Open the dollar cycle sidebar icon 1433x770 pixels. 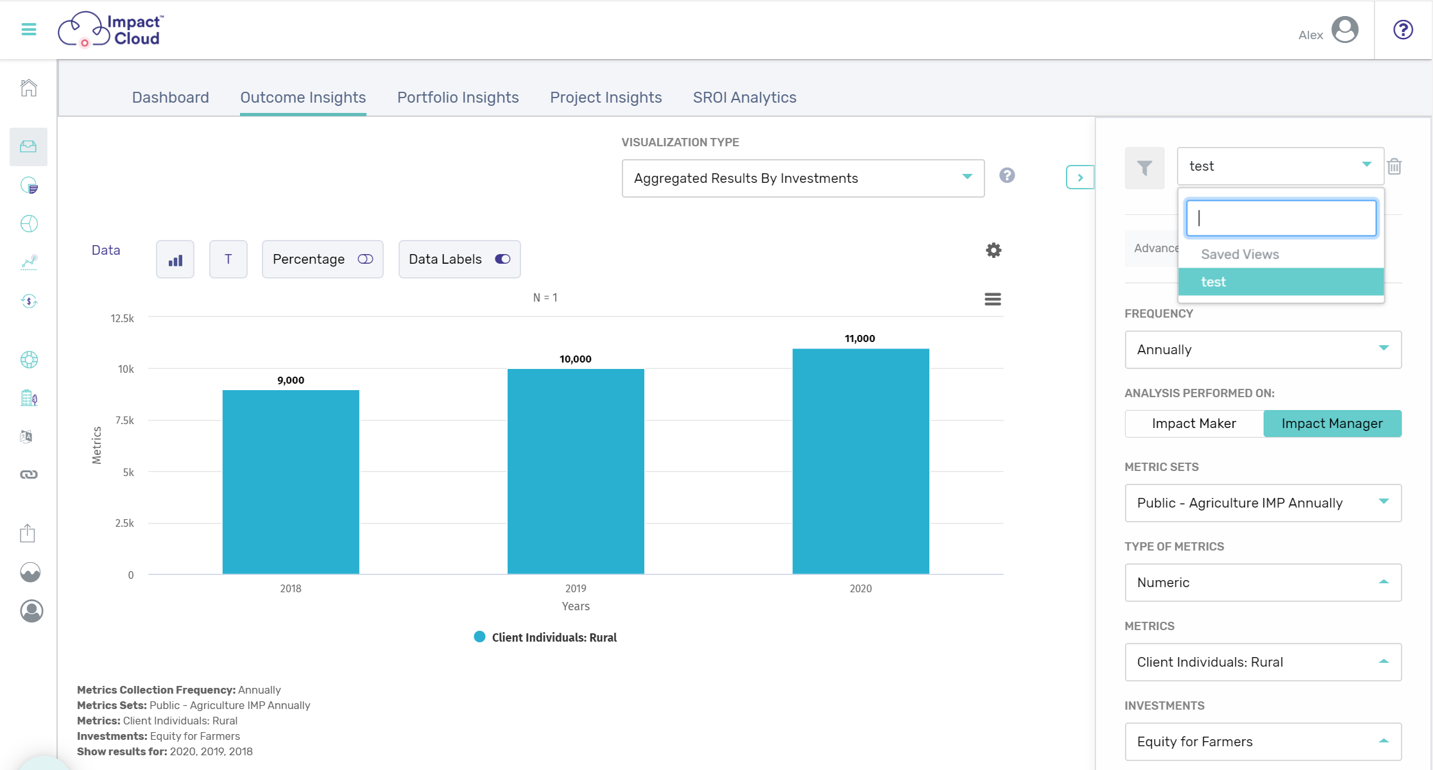(29, 301)
